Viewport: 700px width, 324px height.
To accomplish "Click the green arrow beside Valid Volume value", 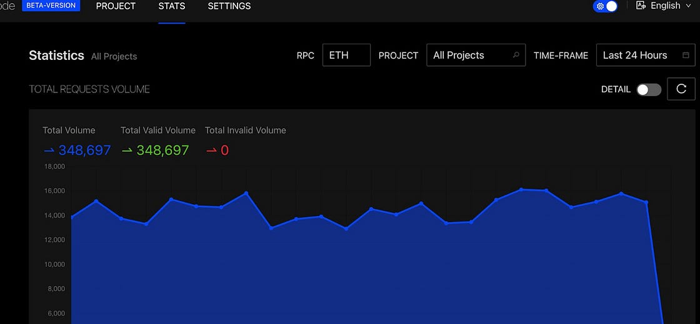I will pyautogui.click(x=127, y=150).
